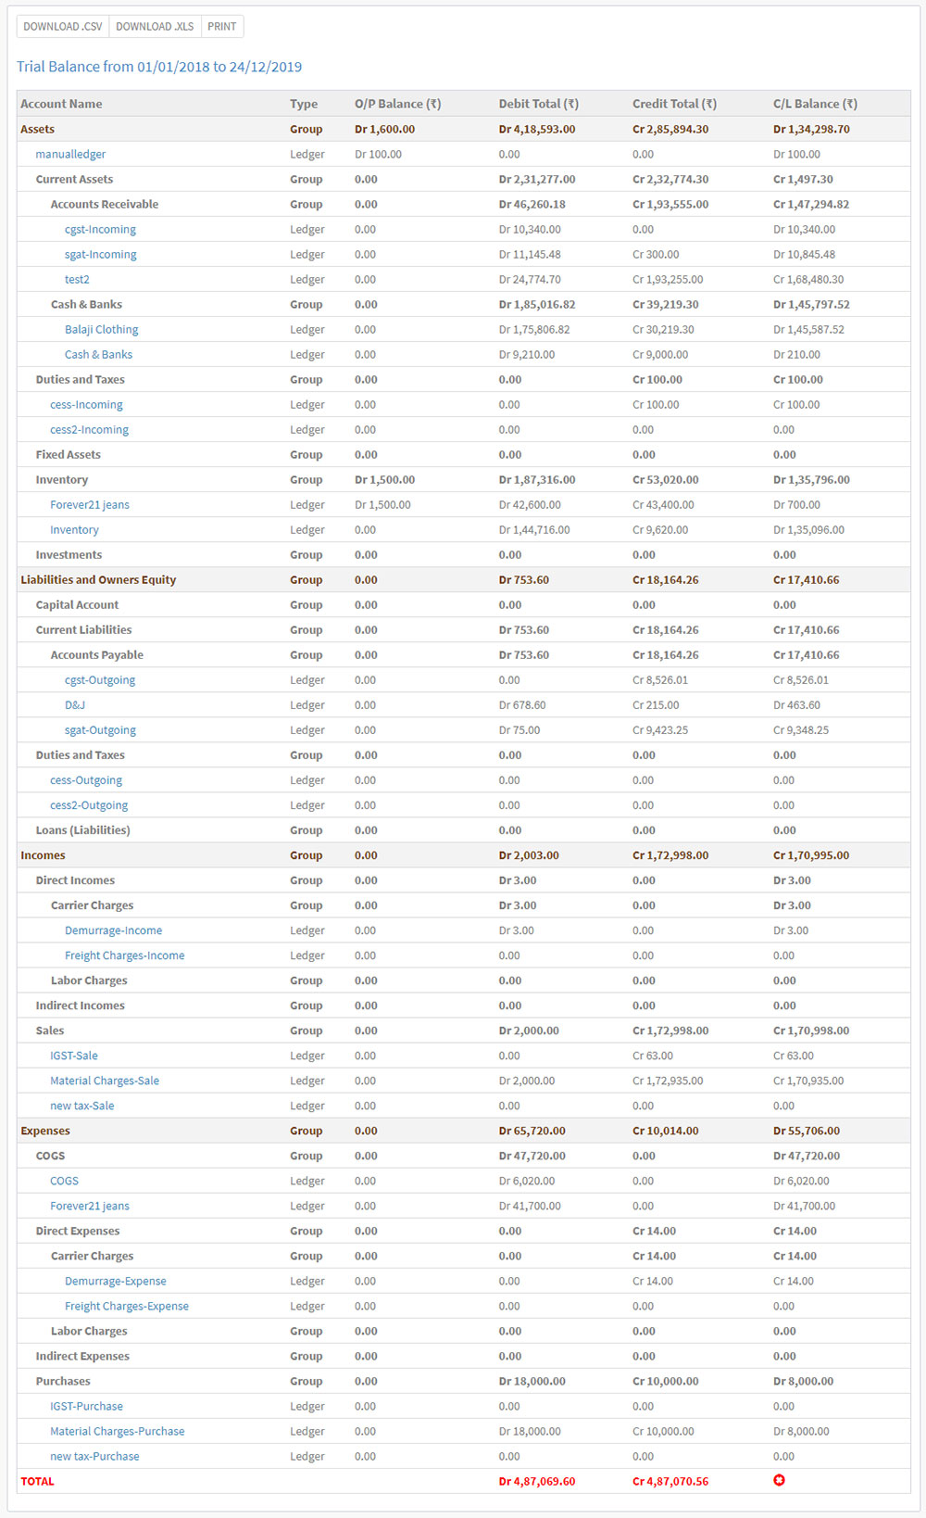Open the COGS ledger link
The image size is (926, 1518).
pyautogui.click(x=64, y=1181)
